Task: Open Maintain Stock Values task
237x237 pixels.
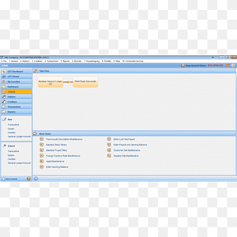Action: [57, 145]
